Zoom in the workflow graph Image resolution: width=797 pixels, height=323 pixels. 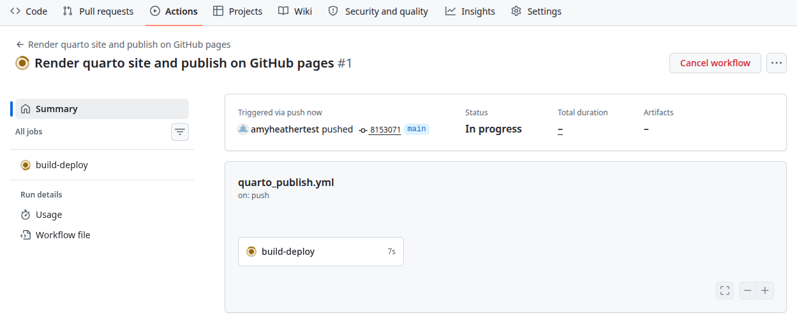pos(765,291)
